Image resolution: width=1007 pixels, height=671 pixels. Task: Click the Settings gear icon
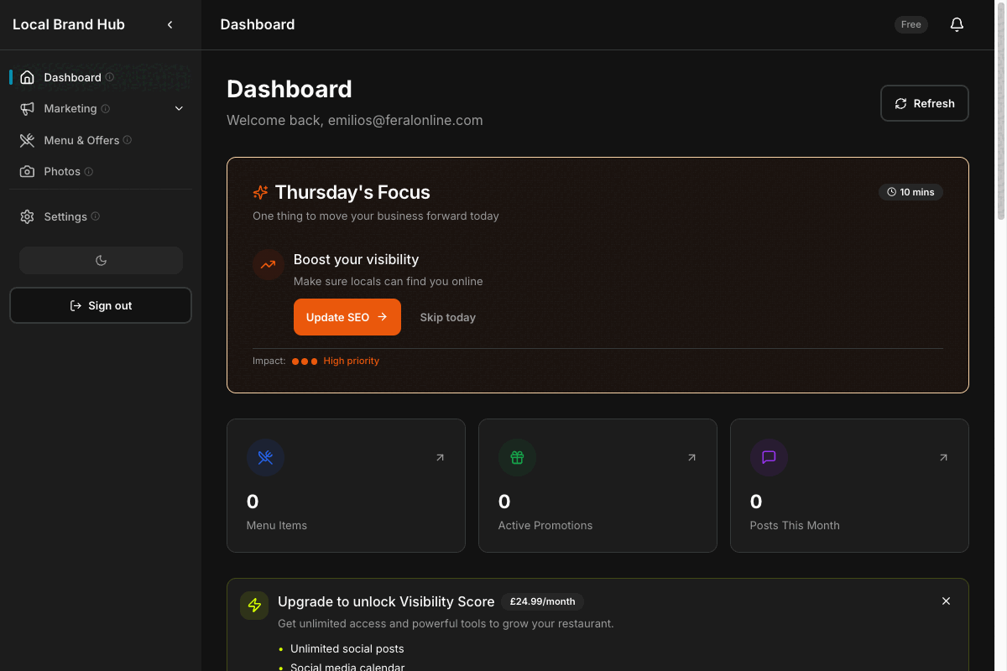coord(26,216)
